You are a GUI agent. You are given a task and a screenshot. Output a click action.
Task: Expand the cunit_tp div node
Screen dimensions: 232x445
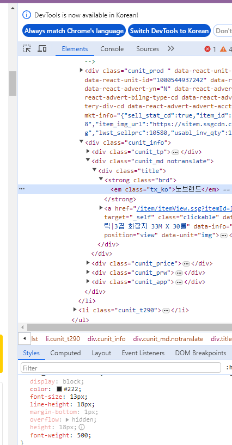click(88, 151)
